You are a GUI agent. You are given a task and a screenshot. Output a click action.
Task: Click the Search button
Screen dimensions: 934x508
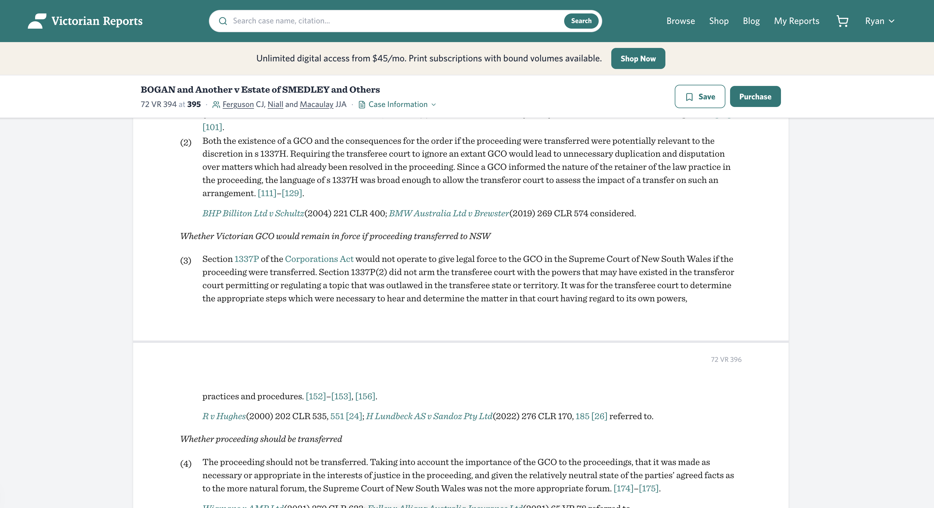coord(581,21)
